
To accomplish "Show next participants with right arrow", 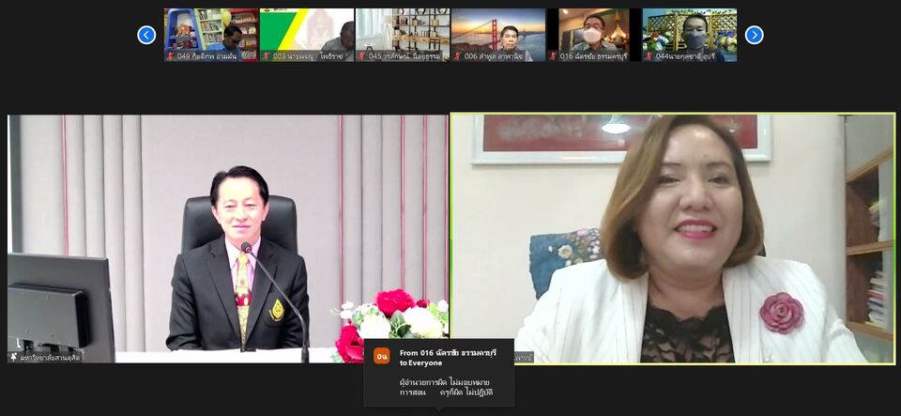I will pyautogui.click(x=754, y=35).
